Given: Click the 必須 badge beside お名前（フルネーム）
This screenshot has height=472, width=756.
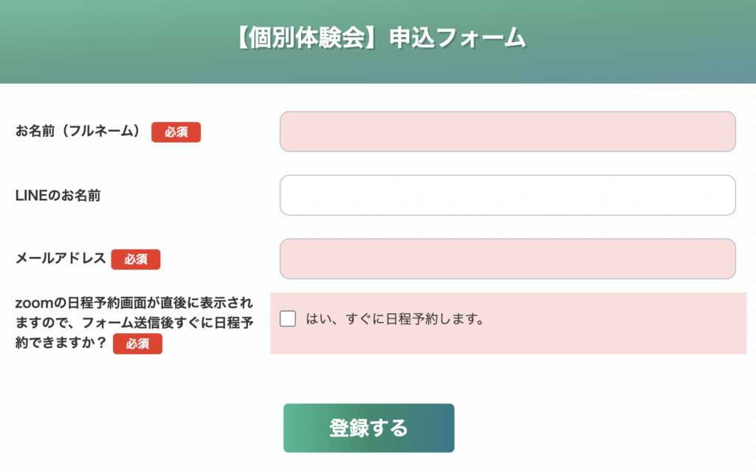Looking at the screenshot, I should [x=176, y=132].
